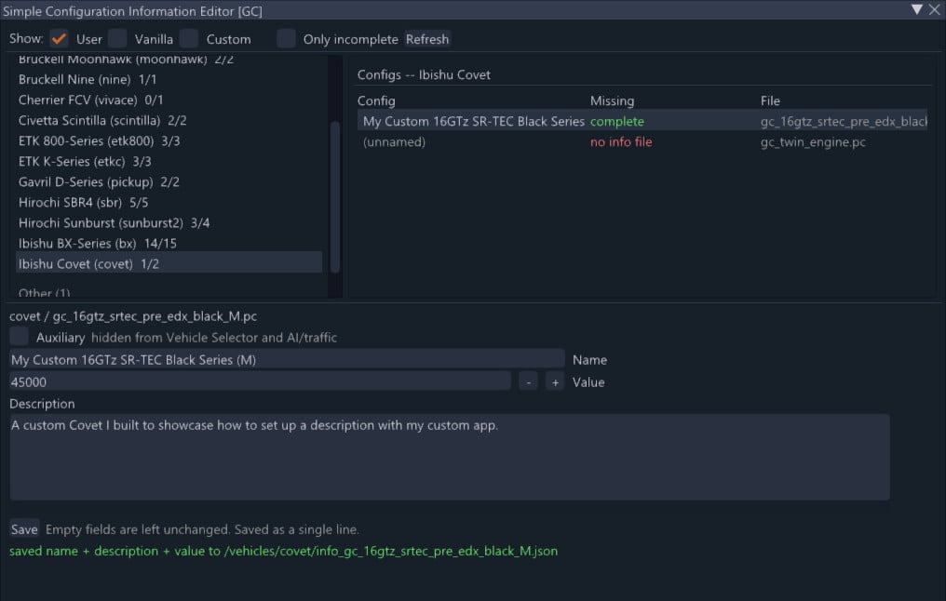The width and height of the screenshot is (946, 601).
Task: Select Hirochi SBR4 (sbr) entry
Action: click(x=169, y=203)
